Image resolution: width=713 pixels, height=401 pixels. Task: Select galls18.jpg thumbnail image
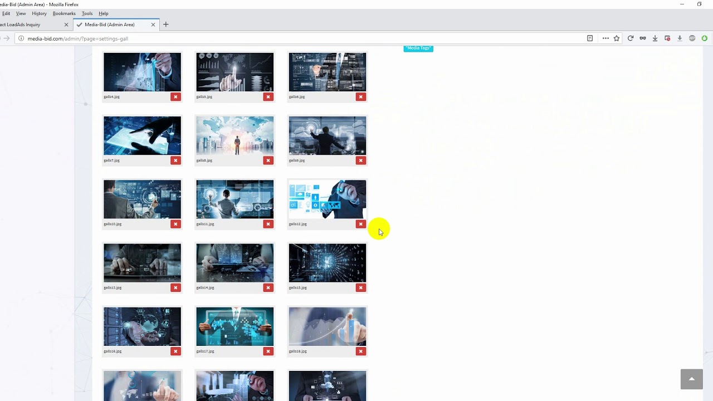pos(328,326)
